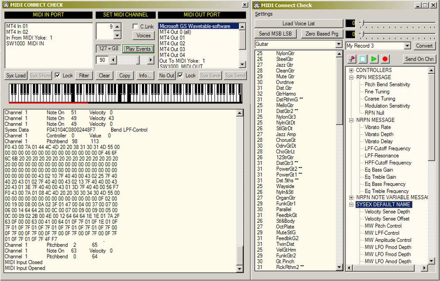Start playback with the green play button

(374, 59)
